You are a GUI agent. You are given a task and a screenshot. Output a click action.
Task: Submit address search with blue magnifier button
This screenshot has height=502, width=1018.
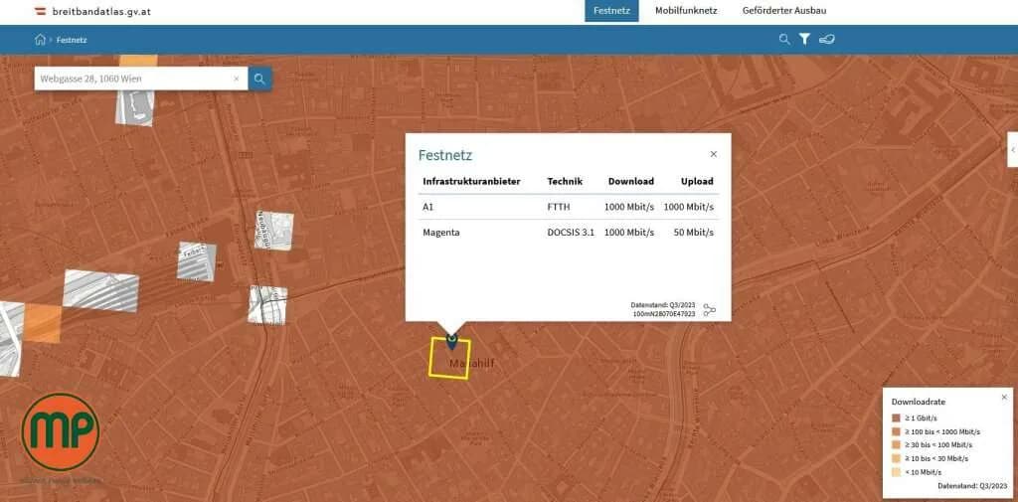coord(259,79)
